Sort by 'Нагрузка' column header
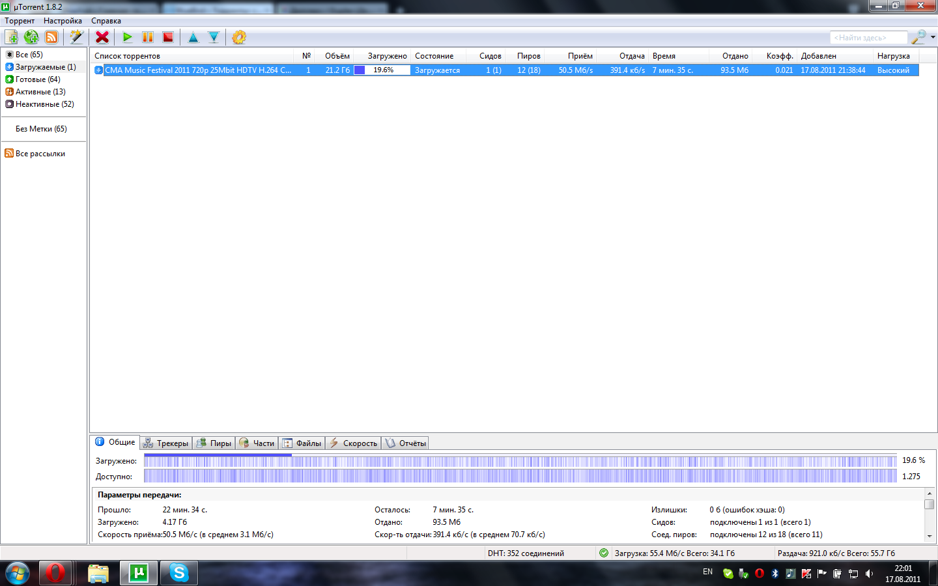The height and width of the screenshot is (586, 938). pos(896,56)
